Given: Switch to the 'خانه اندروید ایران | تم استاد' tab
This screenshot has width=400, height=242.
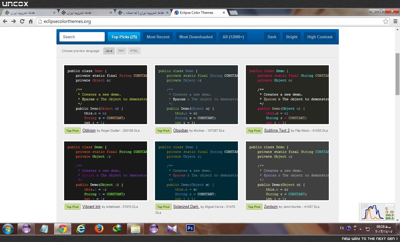Looking at the screenshot, I should click(143, 13).
